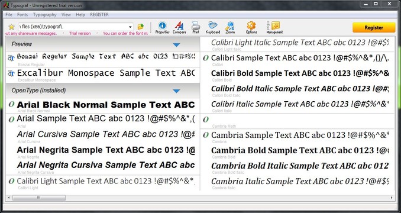Click the OpenType icon beside Cambria Math
The height and width of the screenshot is (213, 401).
click(x=206, y=119)
